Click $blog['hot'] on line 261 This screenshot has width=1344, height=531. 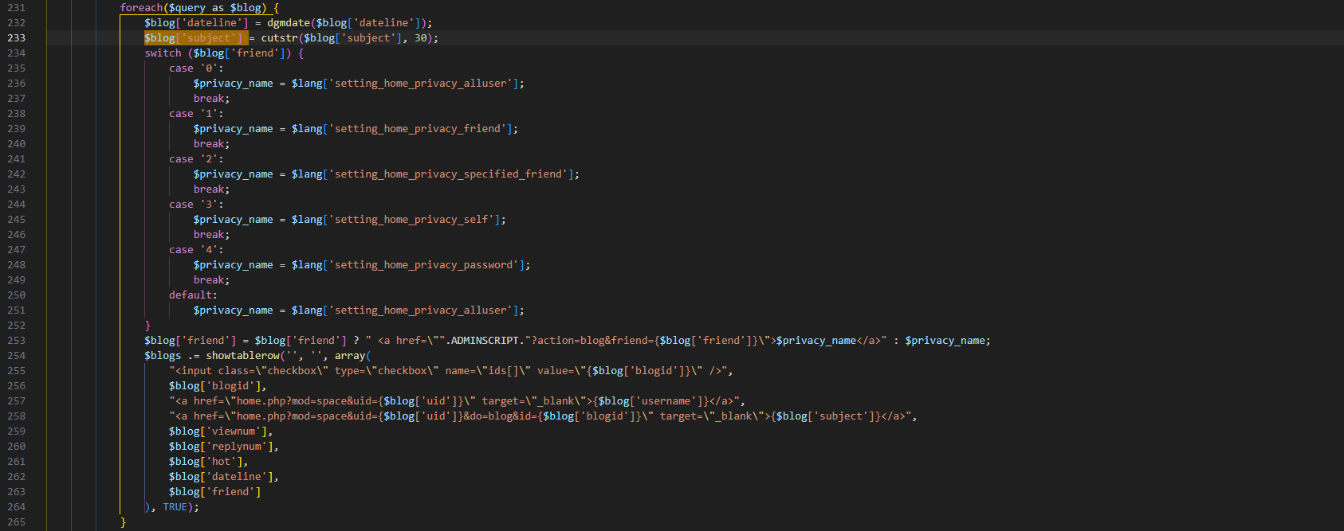coord(206,462)
